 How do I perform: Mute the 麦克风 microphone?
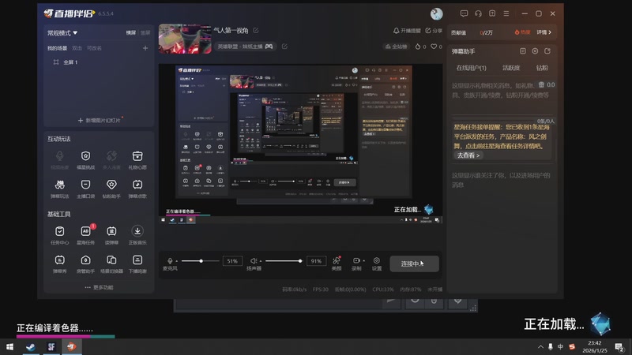click(x=170, y=261)
